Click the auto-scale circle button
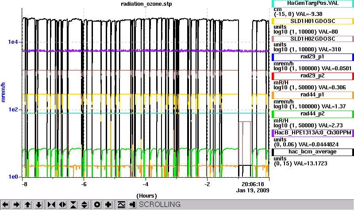The image size is (354, 210). pos(97,205)
